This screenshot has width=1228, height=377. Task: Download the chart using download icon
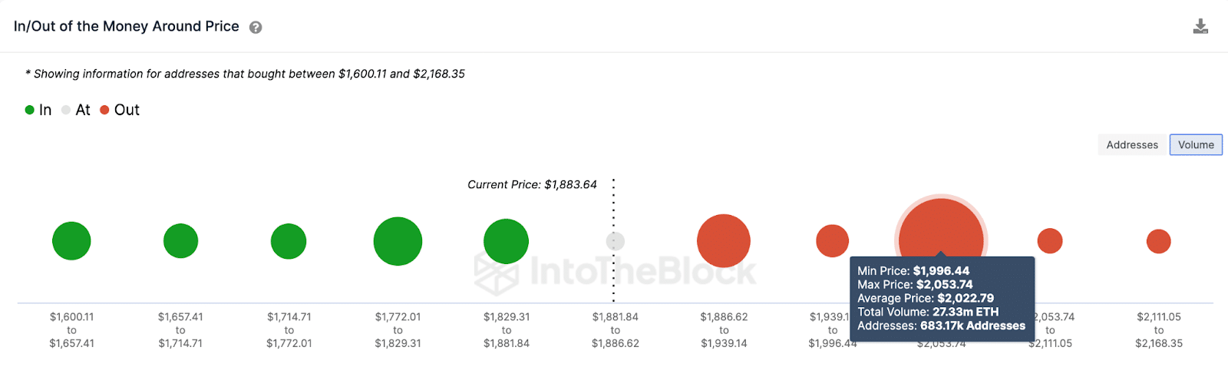[1200, 27]
